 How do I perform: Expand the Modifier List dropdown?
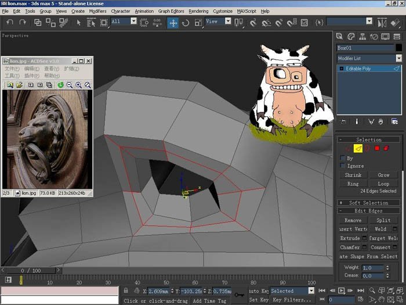pos(399,58)
